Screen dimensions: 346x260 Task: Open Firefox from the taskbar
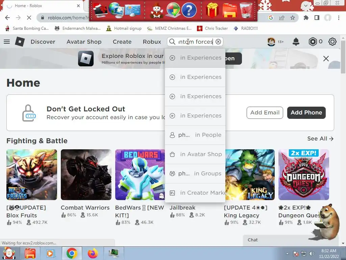pos(93,253)
